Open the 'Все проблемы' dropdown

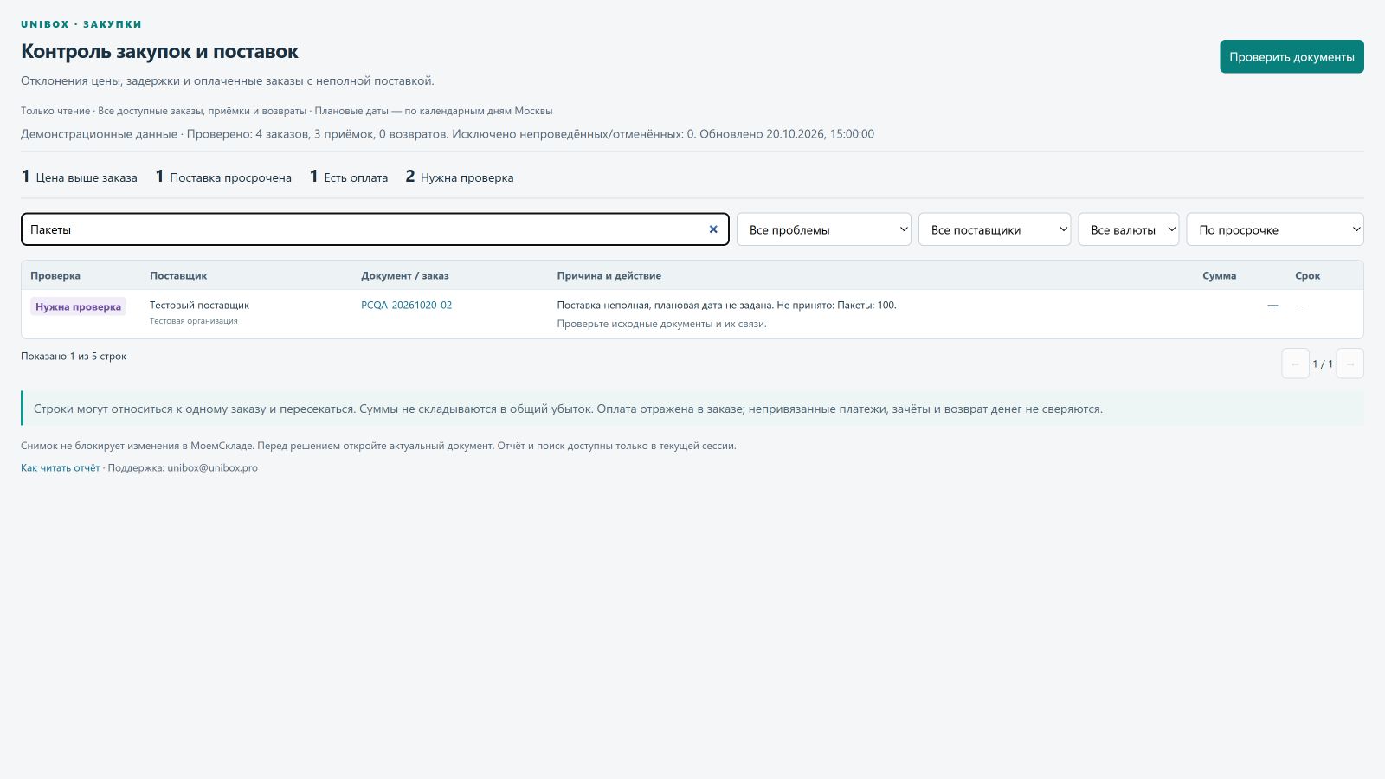tap(824, 229)
